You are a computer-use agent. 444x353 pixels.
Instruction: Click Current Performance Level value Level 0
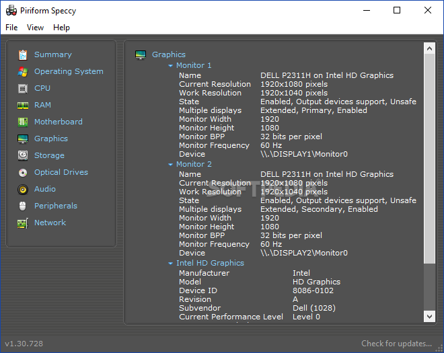coord(306,317)
